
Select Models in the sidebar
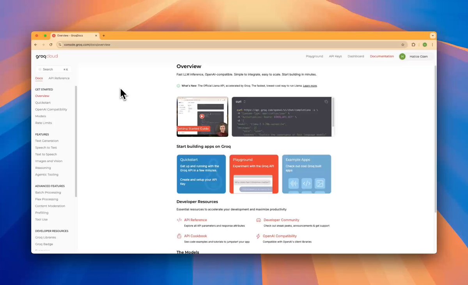[x=41, y=116]
